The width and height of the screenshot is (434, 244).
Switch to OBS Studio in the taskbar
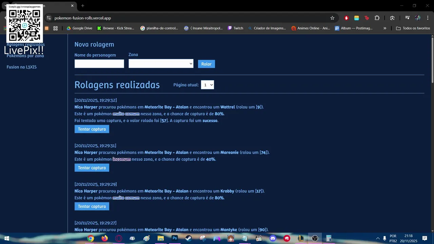(315, 238)
